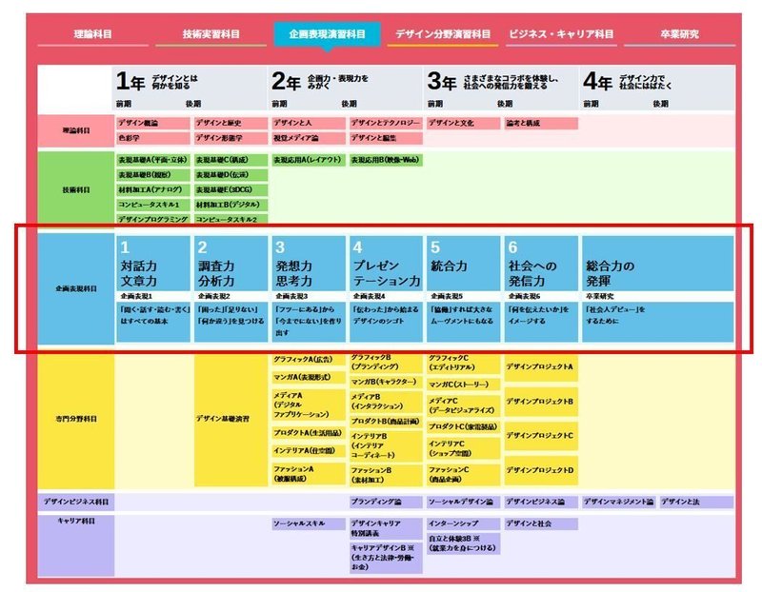Click the デザイン概論 course cell
762x592 pixels.
(153, 124)
